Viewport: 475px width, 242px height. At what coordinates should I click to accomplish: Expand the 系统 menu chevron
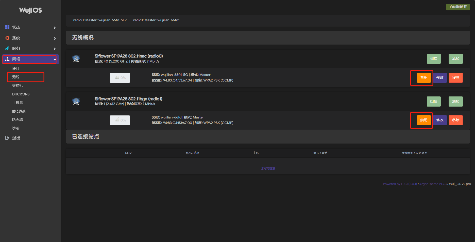[55, 38]
